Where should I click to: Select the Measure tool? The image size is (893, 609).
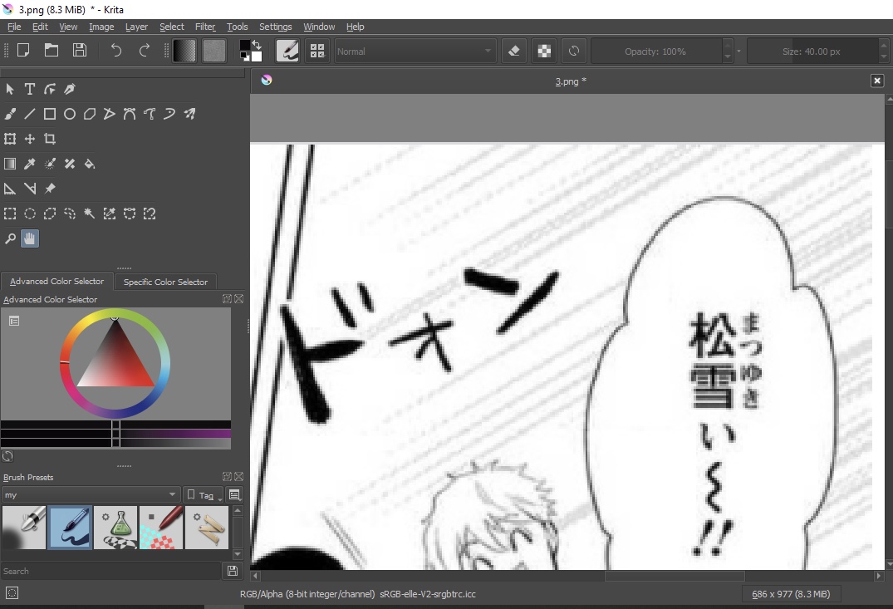pos(30,189)
